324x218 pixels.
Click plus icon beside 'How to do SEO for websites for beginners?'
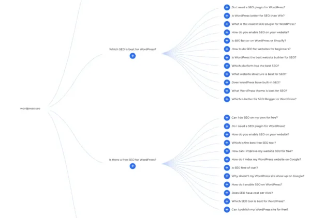click(x=227, y=49)
